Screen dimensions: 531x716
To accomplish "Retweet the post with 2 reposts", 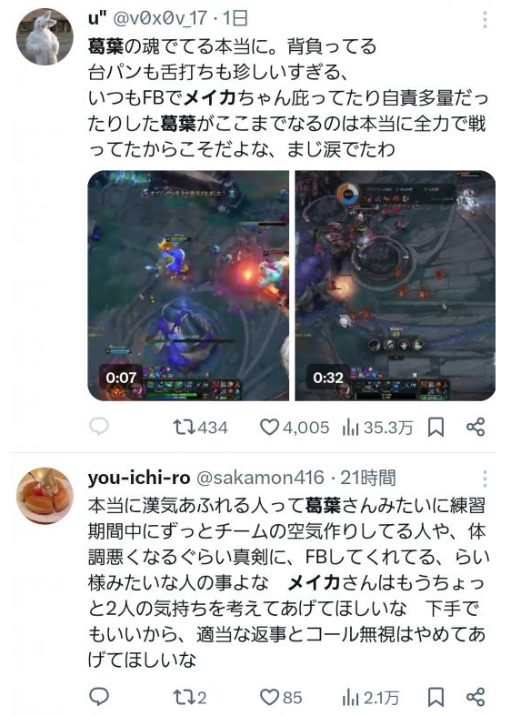I will click(190, 697).
